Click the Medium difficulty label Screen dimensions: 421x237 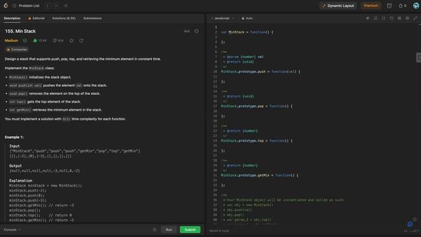pyautogui.click(x=11, y=41)
